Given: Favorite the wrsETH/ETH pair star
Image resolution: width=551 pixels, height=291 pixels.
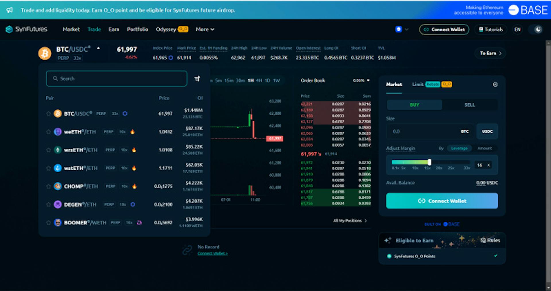Looking at the screenshot, I should pos(48,150).
